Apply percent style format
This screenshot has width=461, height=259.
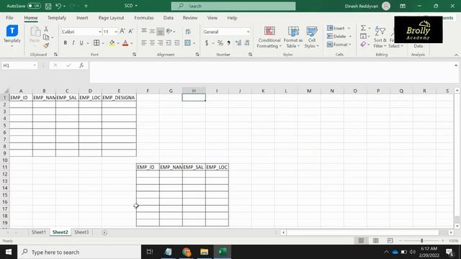[220, 43]
